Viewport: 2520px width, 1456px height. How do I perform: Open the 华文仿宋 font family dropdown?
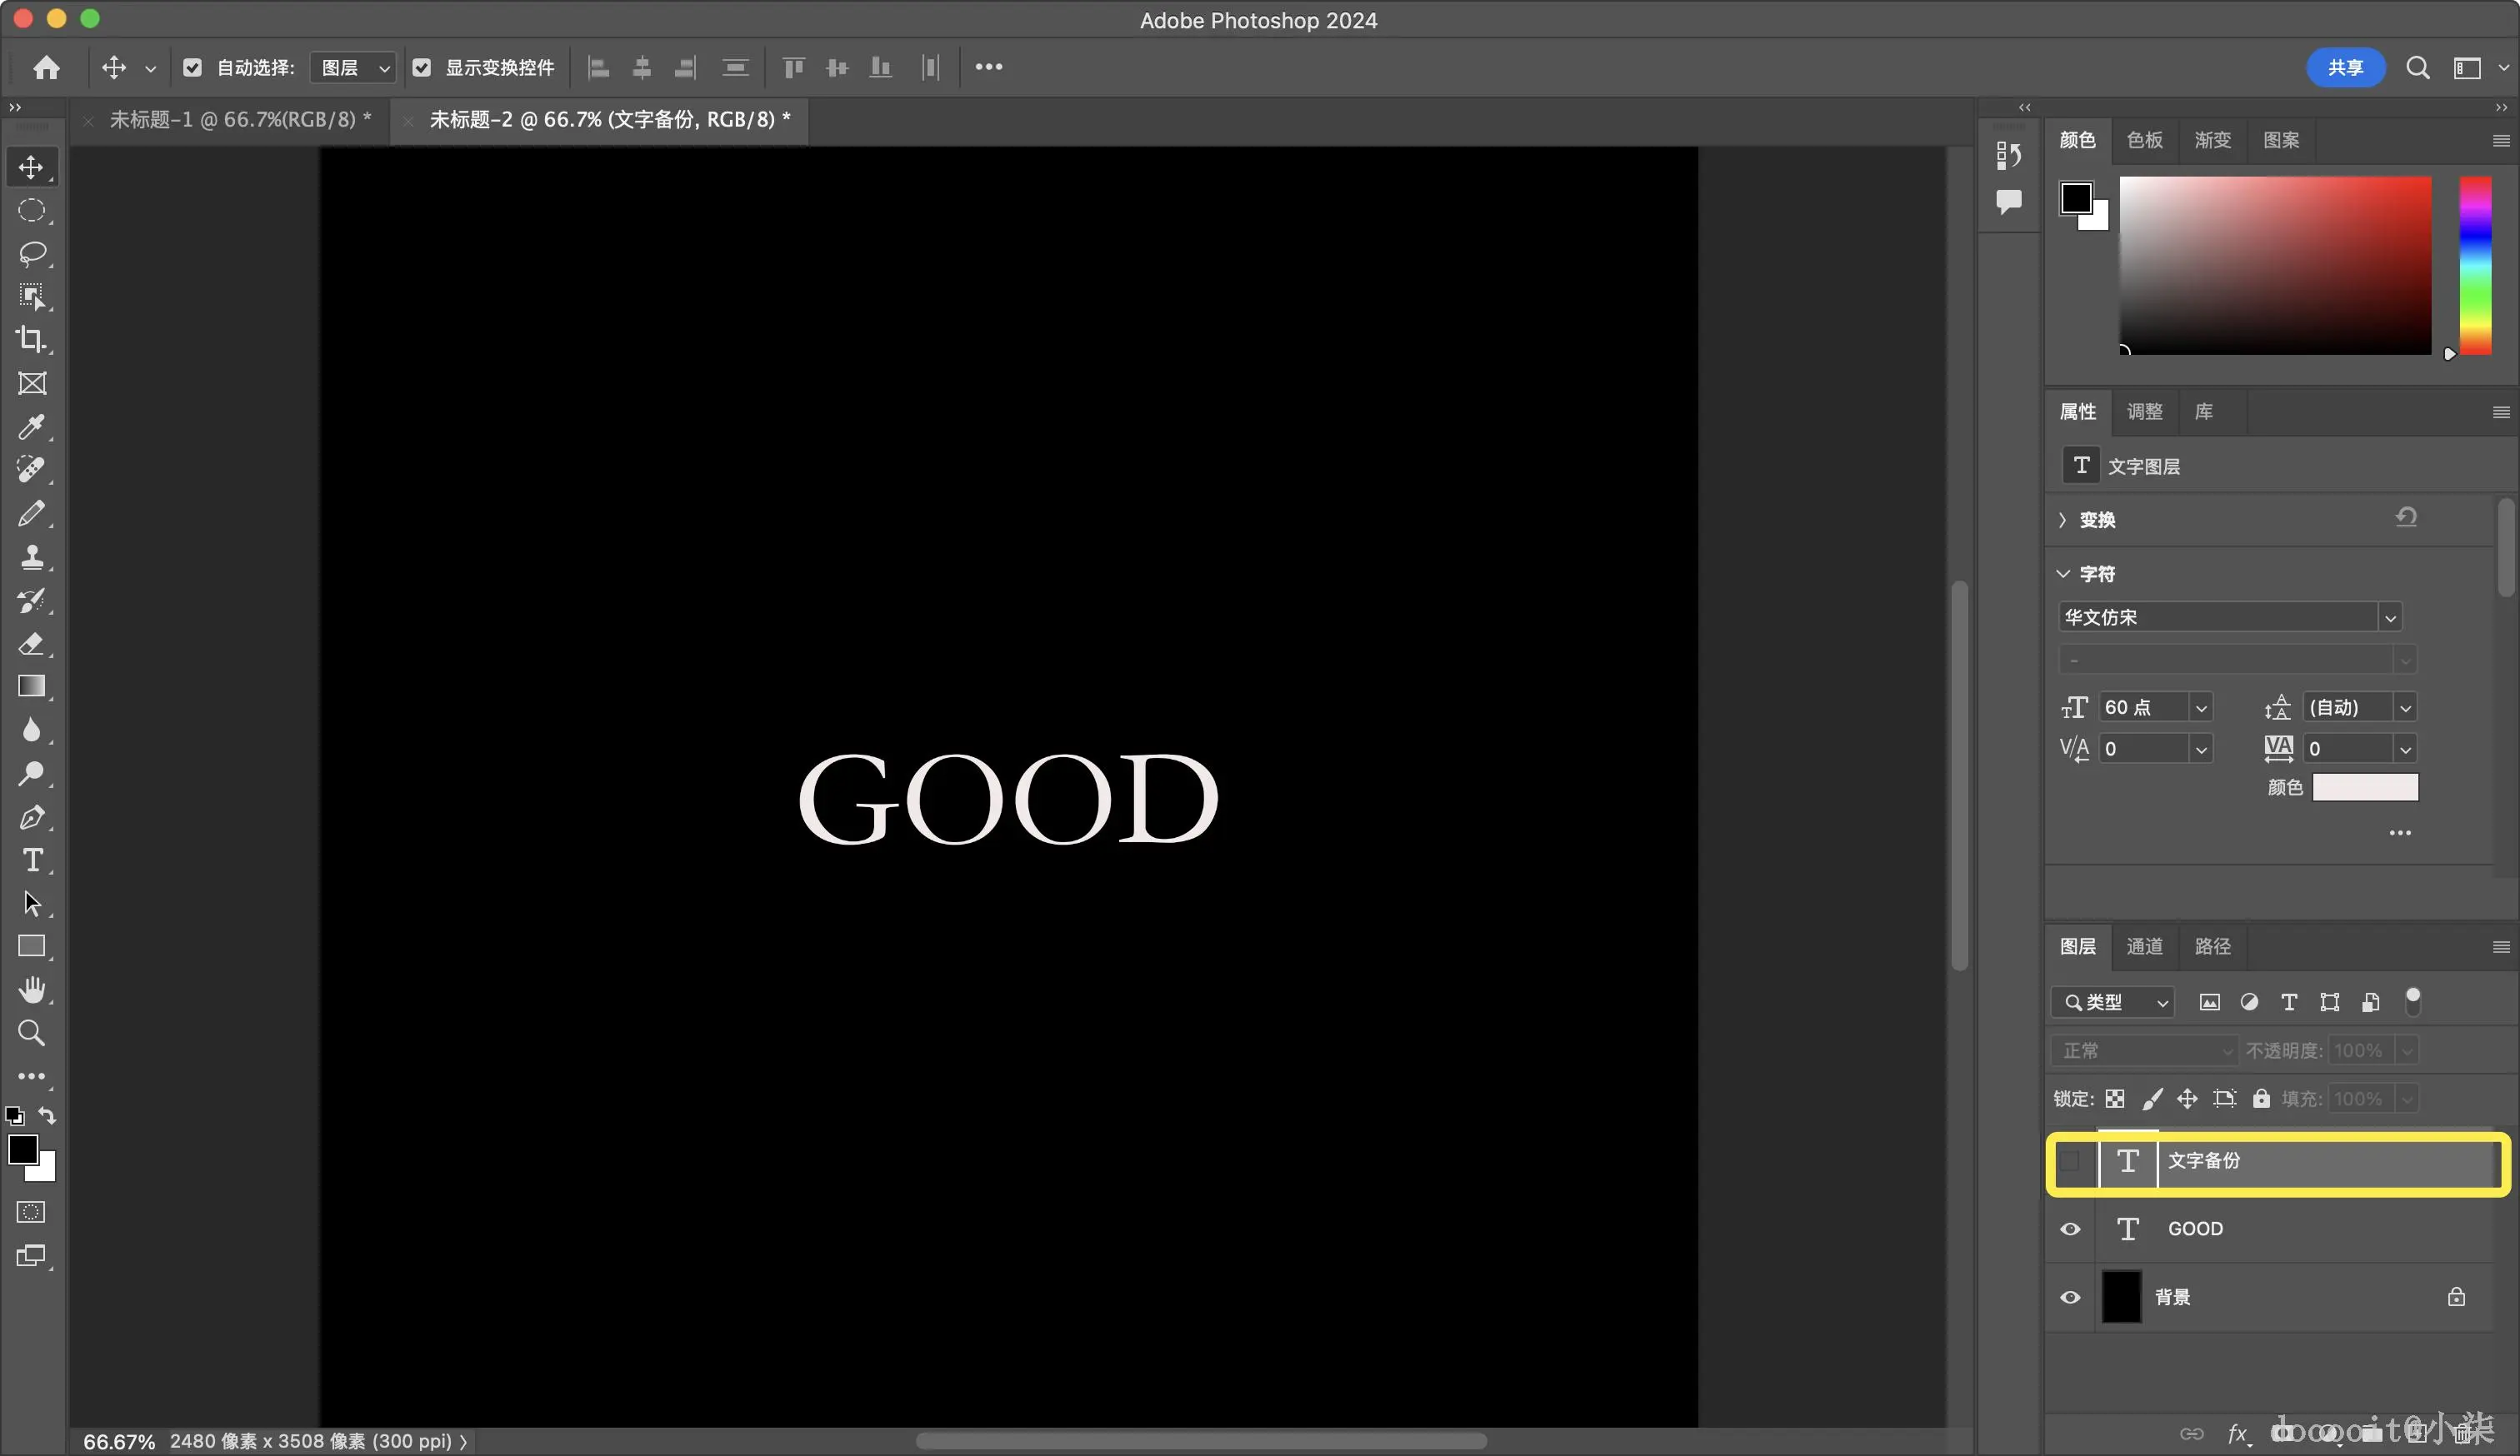2390,617
